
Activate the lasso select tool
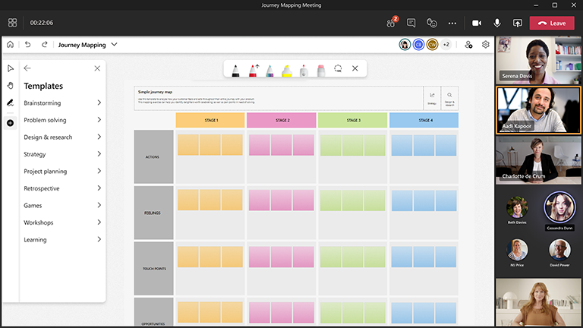tap(338, 69)
